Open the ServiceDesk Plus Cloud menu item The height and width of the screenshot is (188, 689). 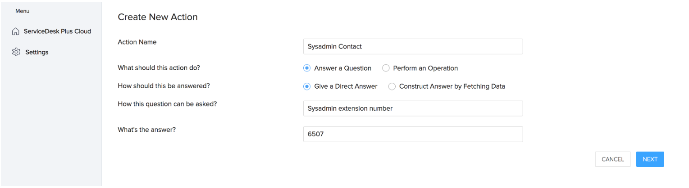57,31
